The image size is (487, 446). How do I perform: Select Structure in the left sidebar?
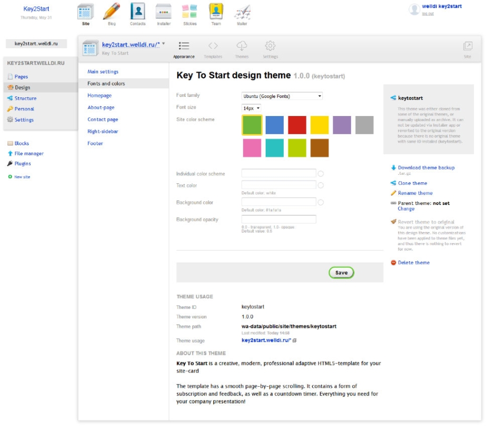point(25,99)
